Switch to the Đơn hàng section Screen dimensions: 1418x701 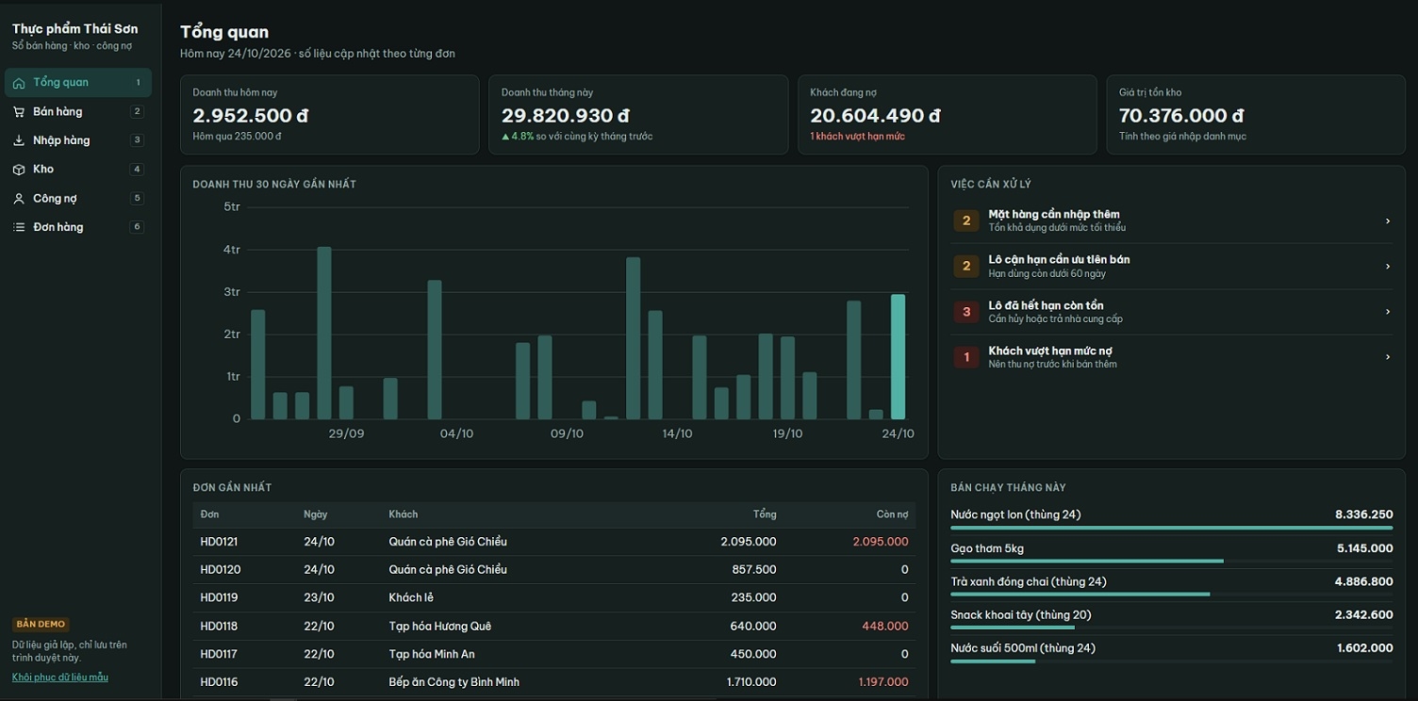[78, 227]
